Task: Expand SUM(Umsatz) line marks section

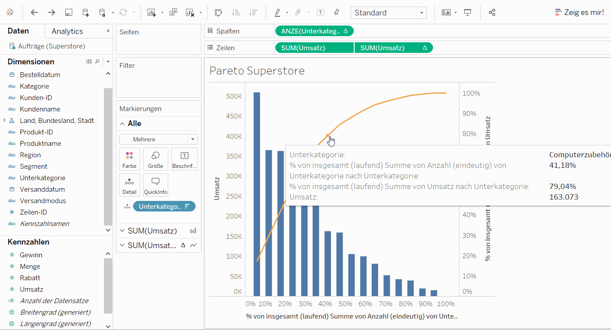Action: point(122,245)
